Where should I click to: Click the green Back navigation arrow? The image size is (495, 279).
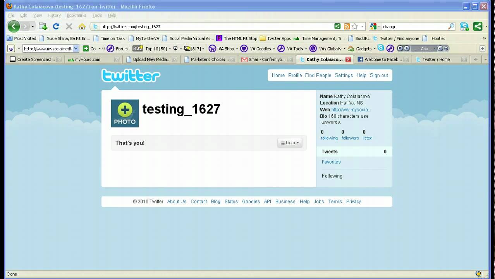pos(14,26)
